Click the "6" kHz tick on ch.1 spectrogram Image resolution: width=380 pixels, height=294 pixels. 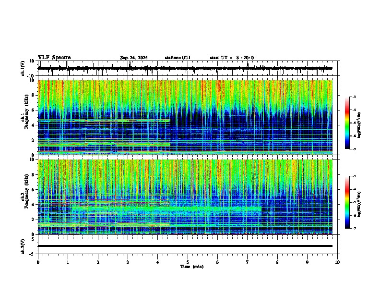pyautogui.click(x=33, y=110)
